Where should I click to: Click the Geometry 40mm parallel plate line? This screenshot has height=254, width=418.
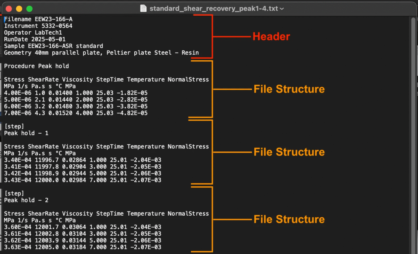(101, 53)
